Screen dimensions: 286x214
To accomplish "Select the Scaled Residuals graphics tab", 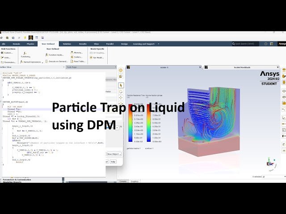I will click(242, 67).
